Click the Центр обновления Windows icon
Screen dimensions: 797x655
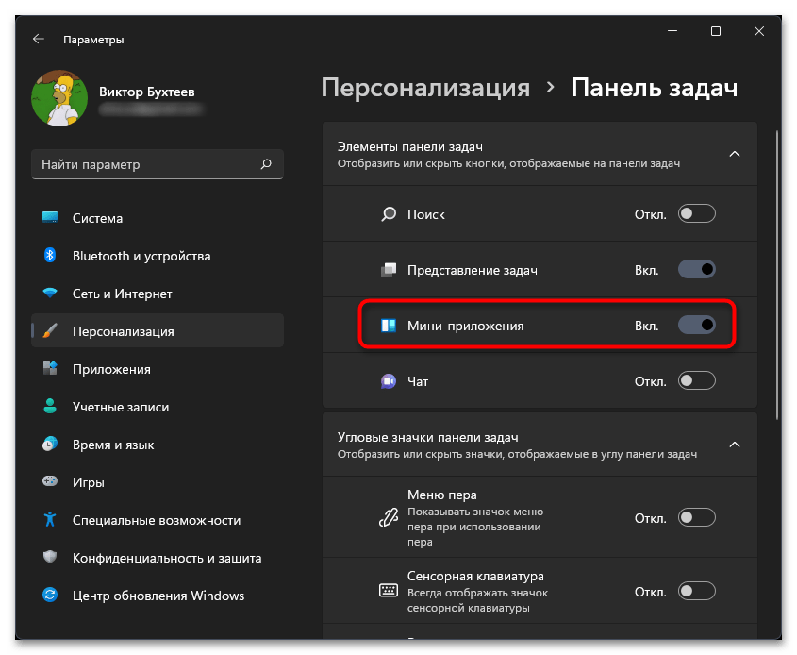click(x=51, y=596)
